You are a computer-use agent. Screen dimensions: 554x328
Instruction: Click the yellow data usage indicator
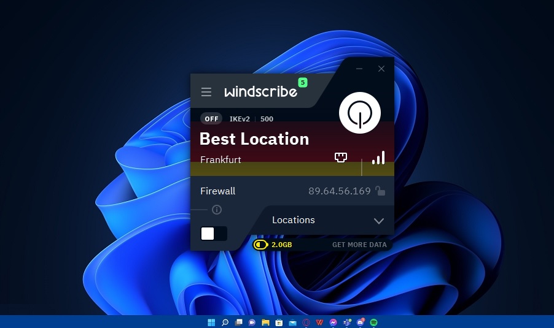(261, 245)
